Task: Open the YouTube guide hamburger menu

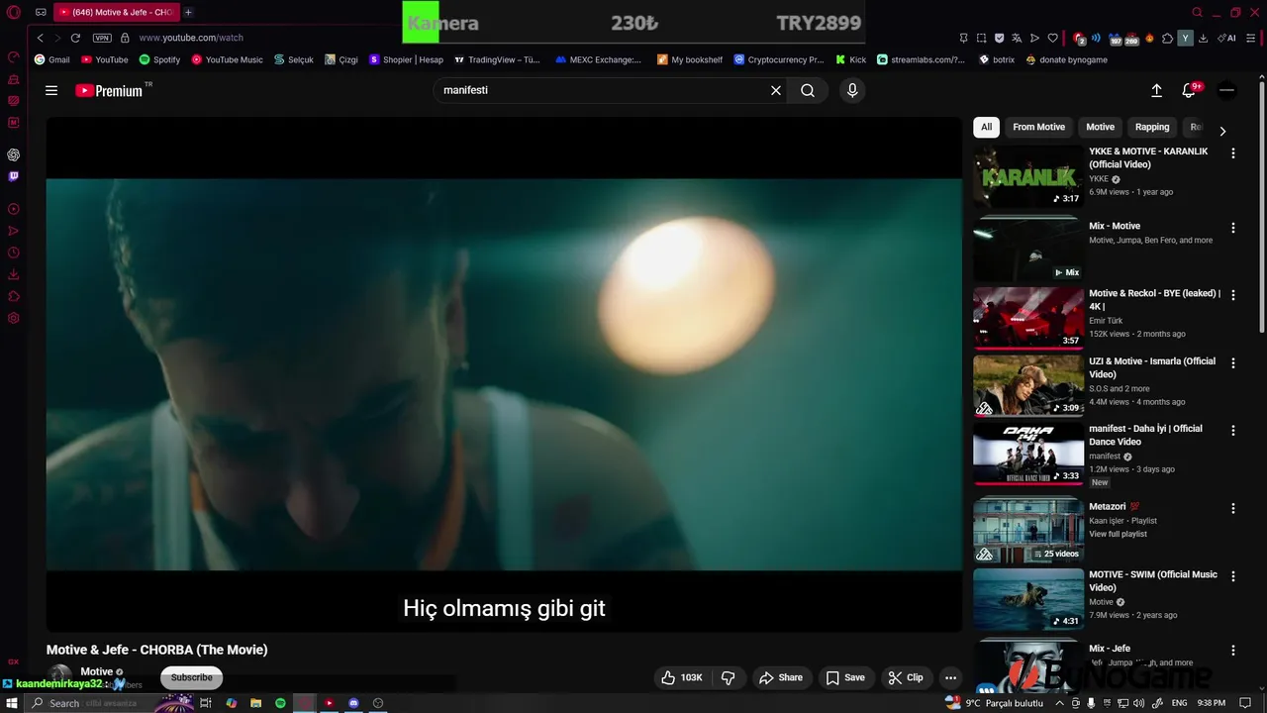Action: [x=51, y=90]
